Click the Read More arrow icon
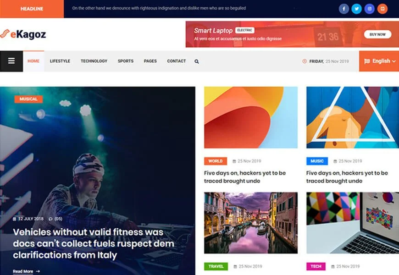Viewport: 399px width, 275px height. (38, 271)
